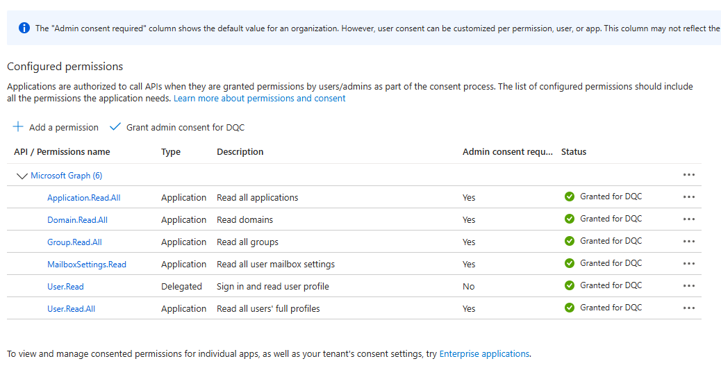Open ellipsis menu for Group.Read.All row
Viewport: 721px width, 368px height.
pos(688,242)
